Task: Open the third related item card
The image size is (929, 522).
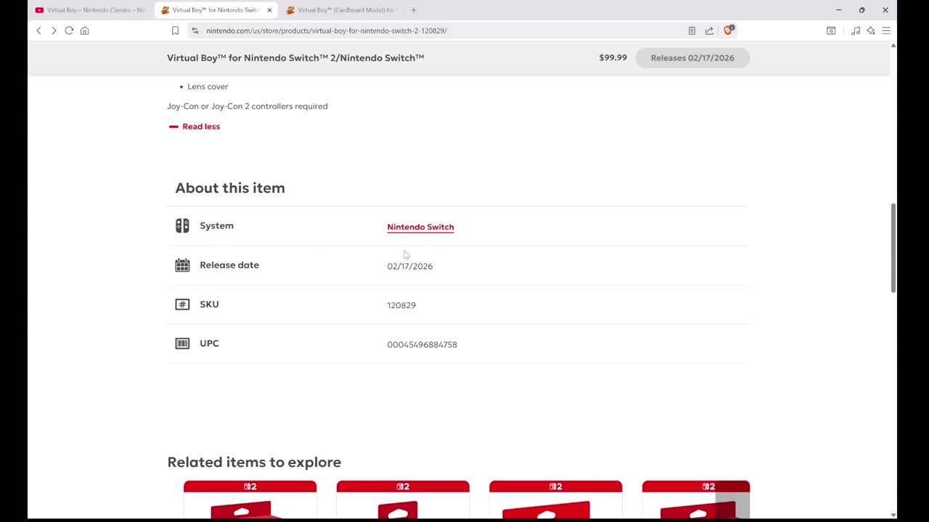Action: click(556, 500)
